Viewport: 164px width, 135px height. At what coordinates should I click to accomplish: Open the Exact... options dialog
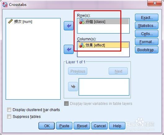point(147,17)
